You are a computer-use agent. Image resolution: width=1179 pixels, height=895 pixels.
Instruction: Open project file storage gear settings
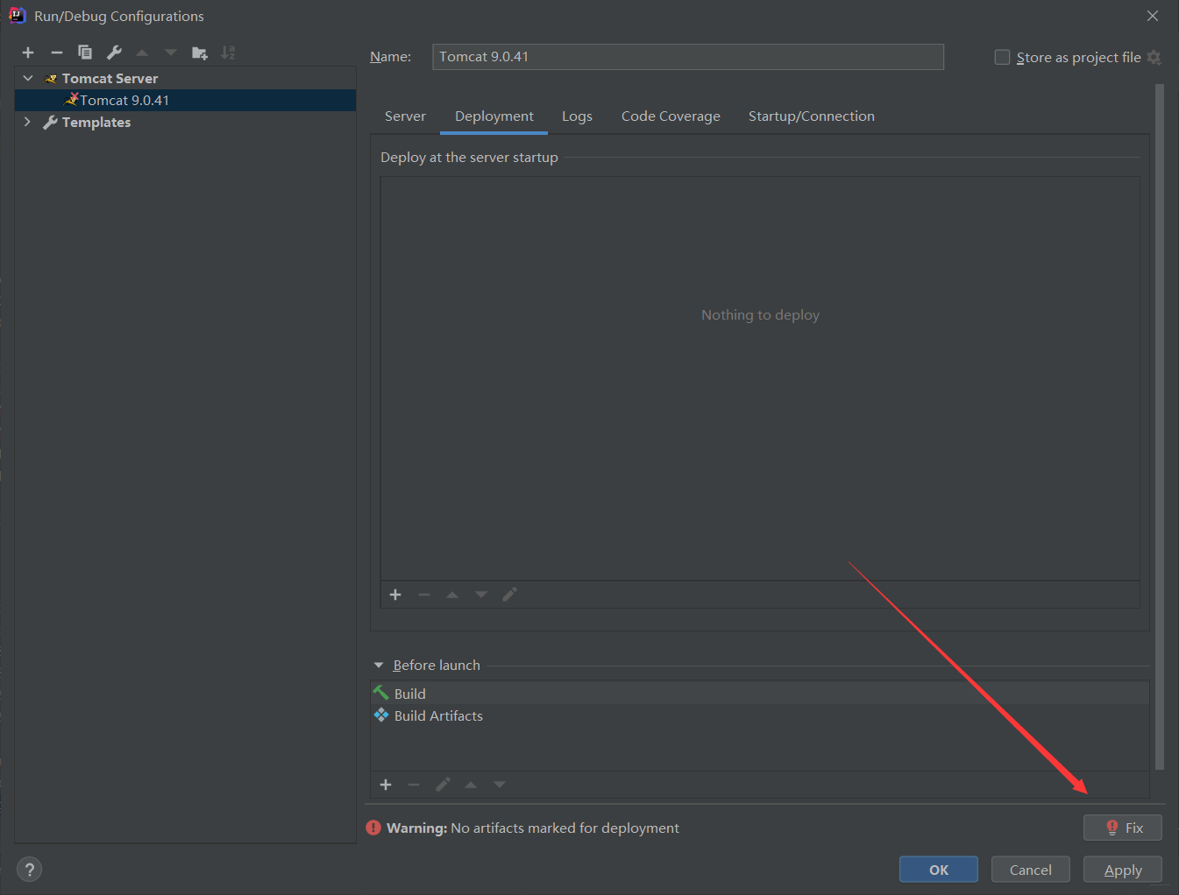(1154, 57)
